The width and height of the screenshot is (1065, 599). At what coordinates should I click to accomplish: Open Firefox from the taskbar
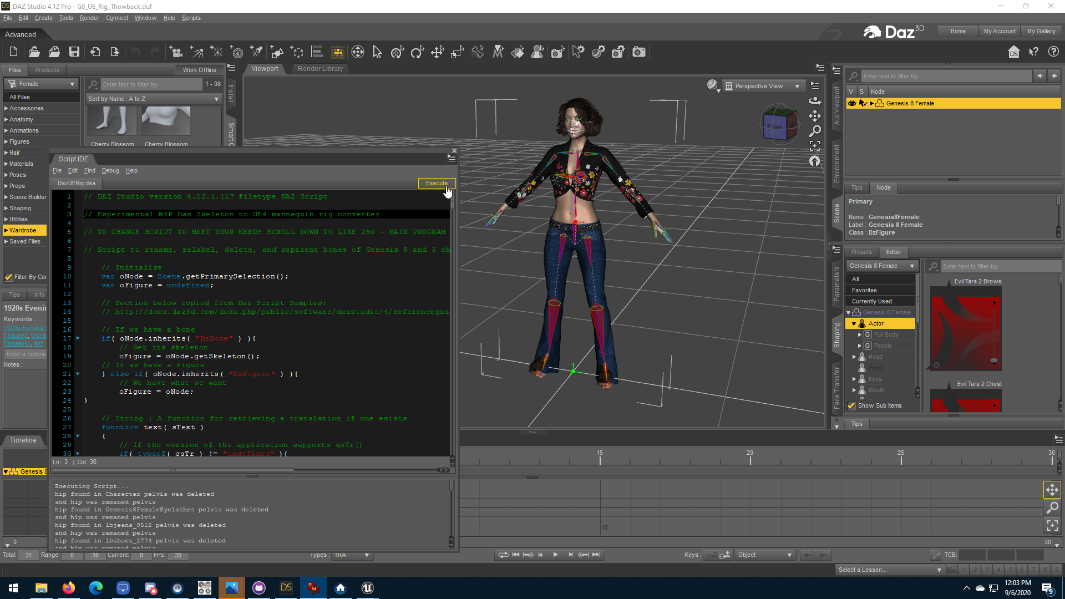point(68,588)
